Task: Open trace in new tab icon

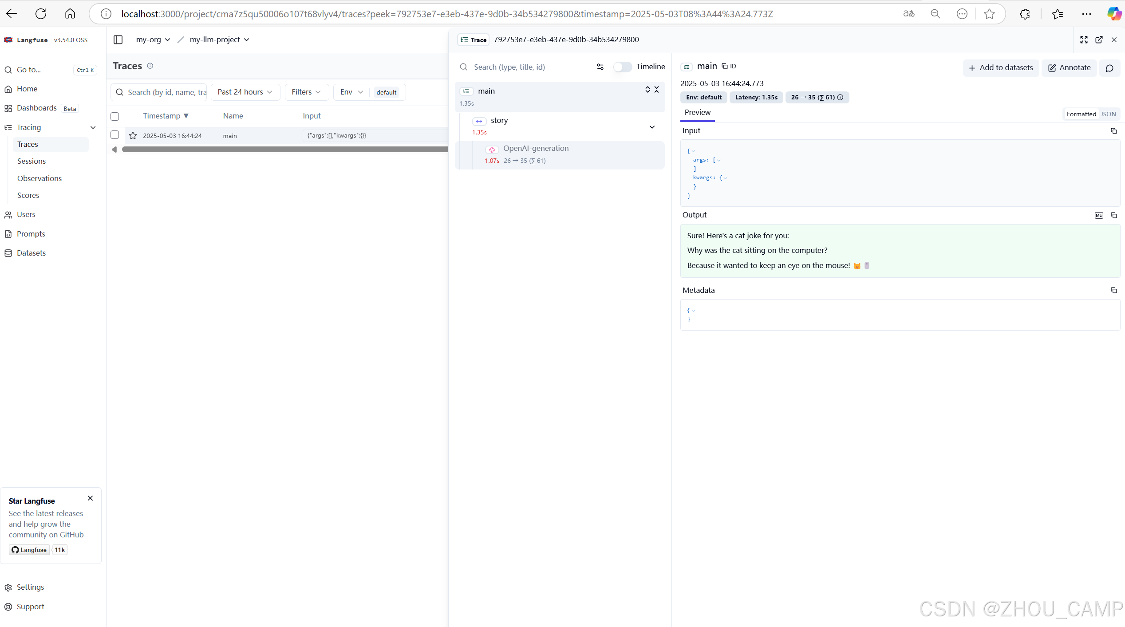Action: click(x=1099, y=39)
